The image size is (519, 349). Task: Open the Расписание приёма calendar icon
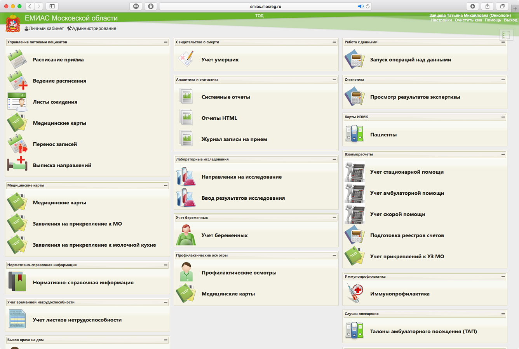17,60
